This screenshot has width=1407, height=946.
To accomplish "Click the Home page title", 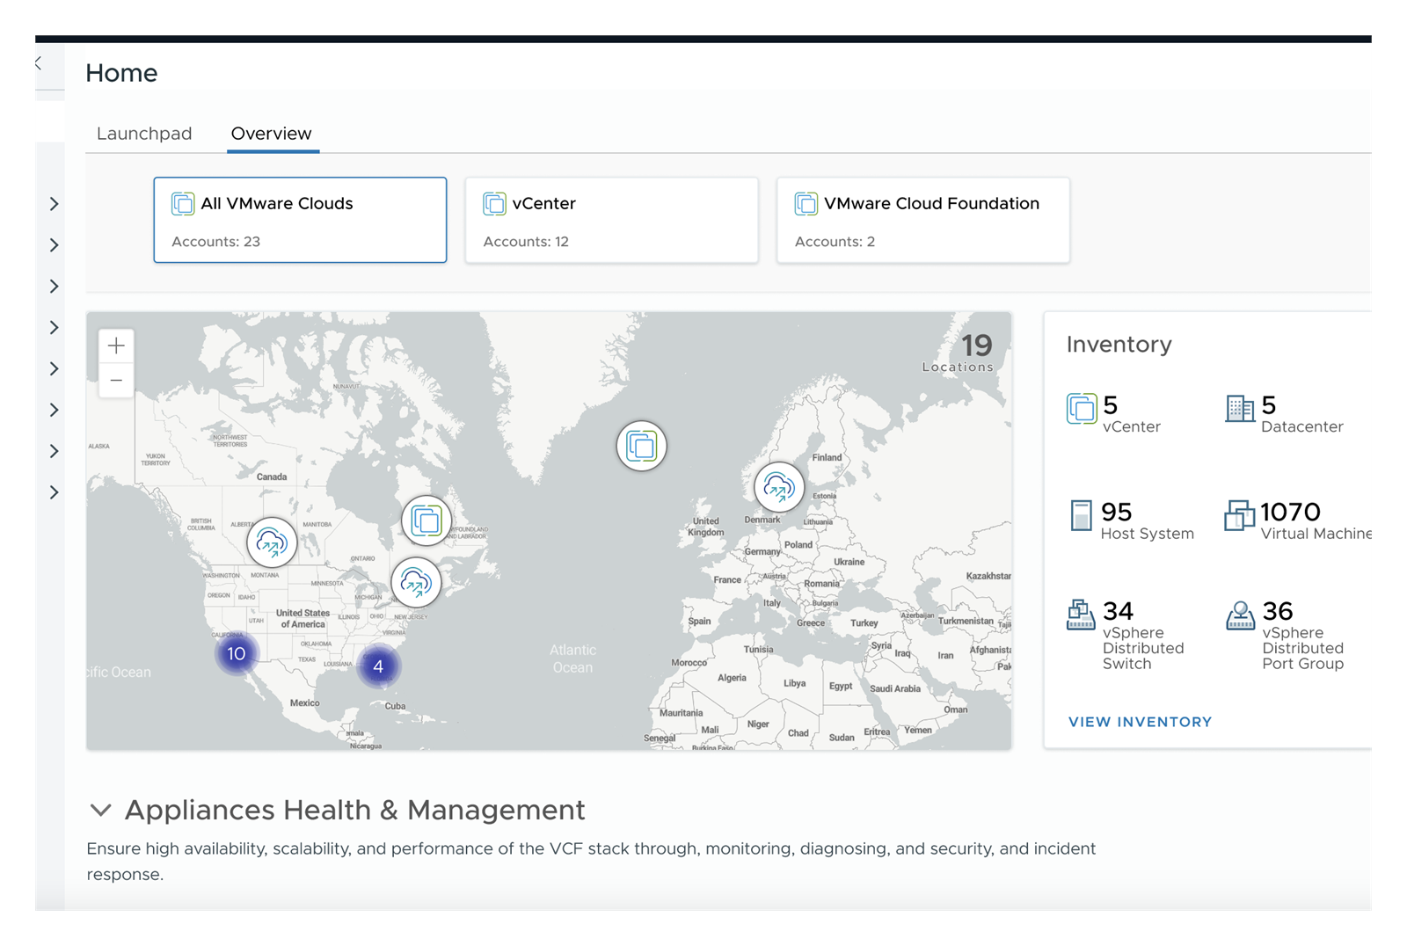I will [121, 73].
